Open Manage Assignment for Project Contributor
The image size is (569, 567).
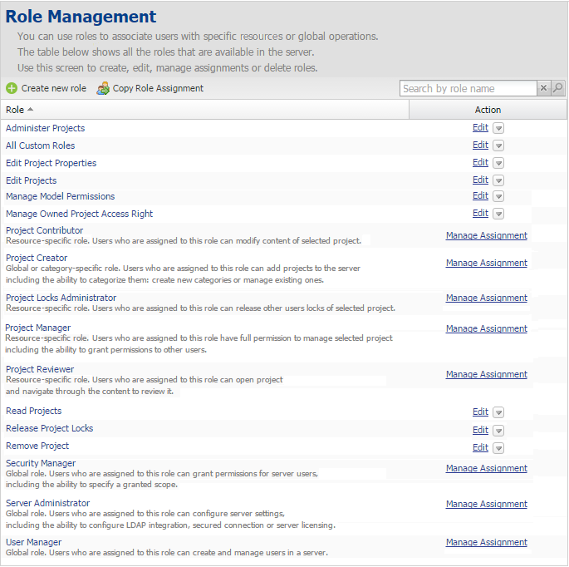[x=486, y=236]
